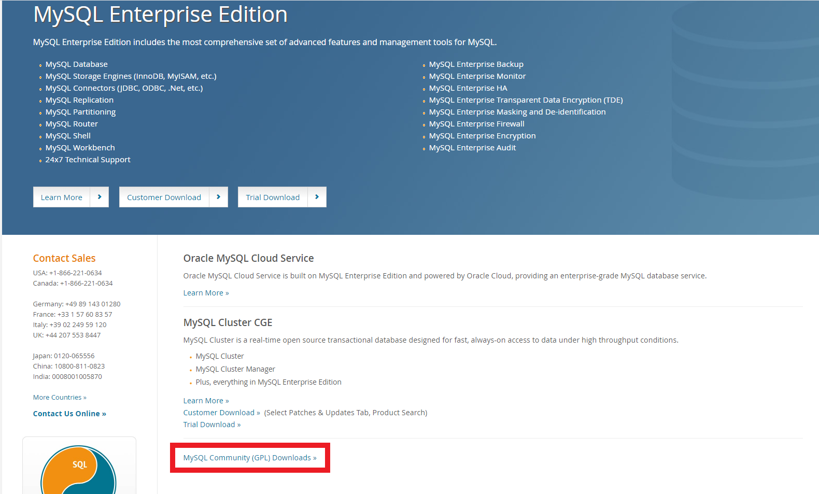Viewport: 819px width, 494px height.
Task: Click the arrow icon beside Customer Download
Action: [x=219, y=197]
